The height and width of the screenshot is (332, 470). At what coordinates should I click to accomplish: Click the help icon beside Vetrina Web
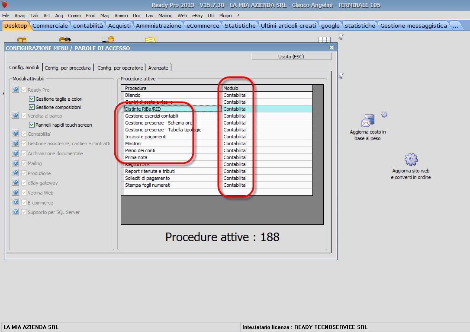click(16, 192)
